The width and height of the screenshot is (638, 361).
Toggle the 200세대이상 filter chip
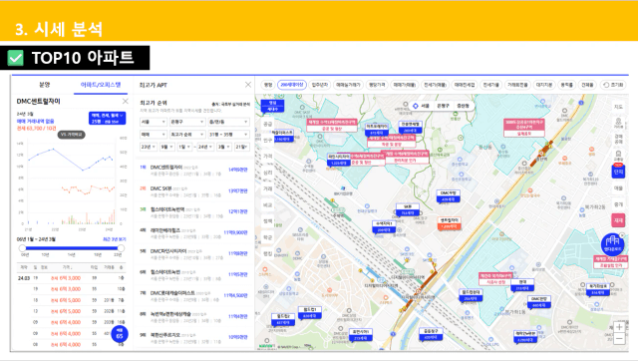(292, 85)
